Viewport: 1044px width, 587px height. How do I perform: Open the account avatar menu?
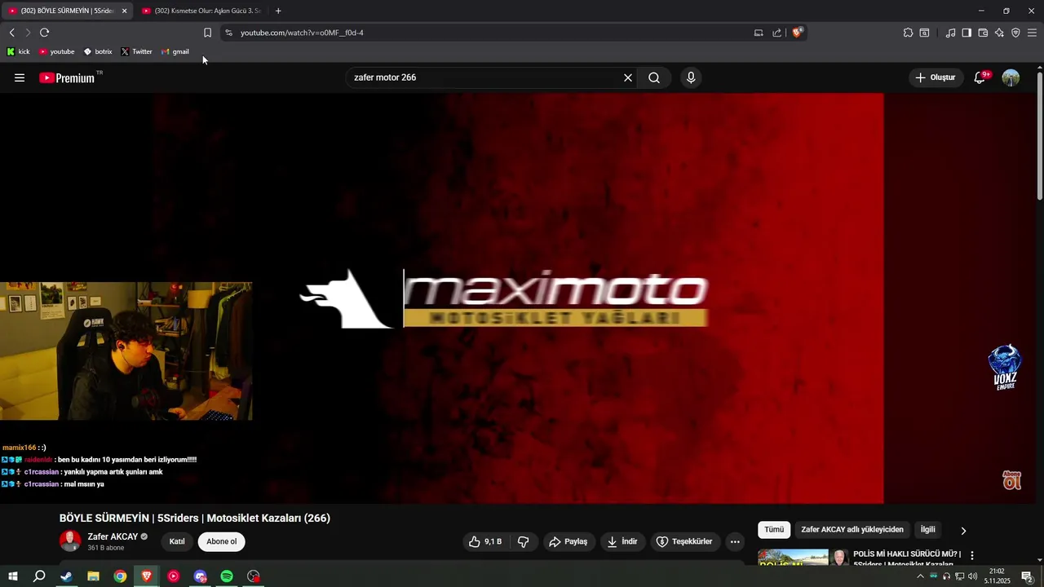tap(1011, 77)
